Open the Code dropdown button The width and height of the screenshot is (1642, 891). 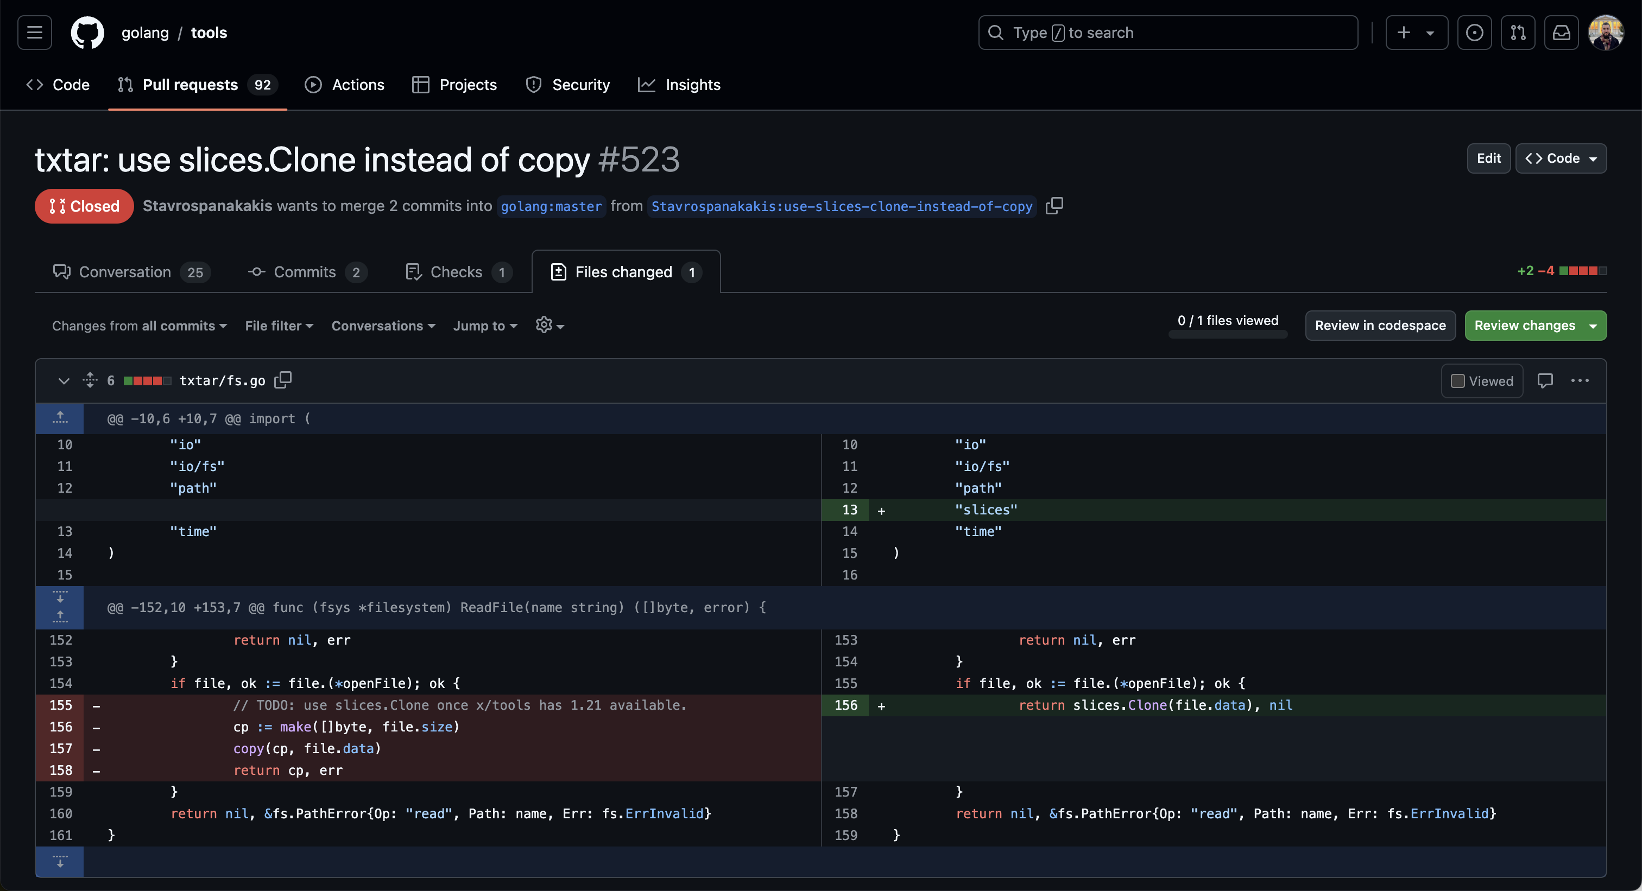point(1561,158)
